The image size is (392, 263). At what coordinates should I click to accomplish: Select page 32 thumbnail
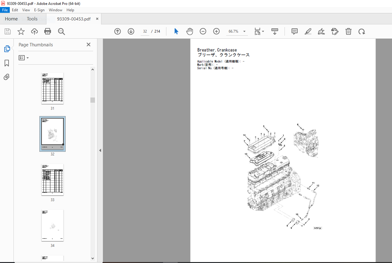pos(53,134)
